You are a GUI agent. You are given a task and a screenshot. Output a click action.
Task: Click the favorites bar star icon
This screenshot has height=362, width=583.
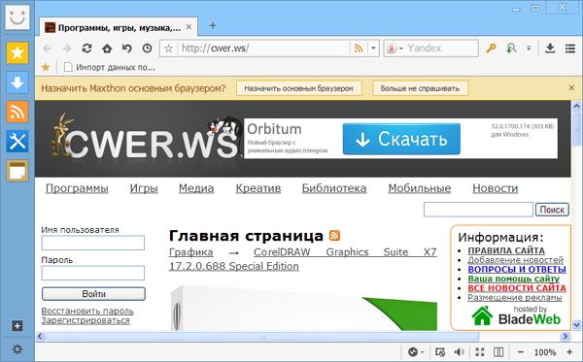(46, 67)
